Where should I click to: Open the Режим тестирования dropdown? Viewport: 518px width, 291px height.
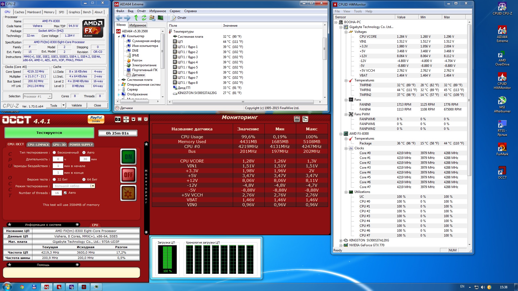tap(93, 186)
